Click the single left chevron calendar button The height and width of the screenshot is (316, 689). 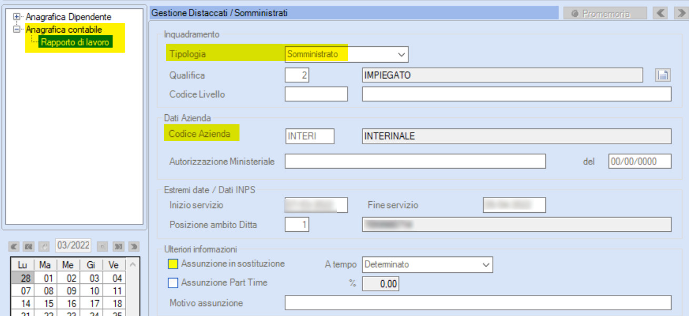click(14, 246)
